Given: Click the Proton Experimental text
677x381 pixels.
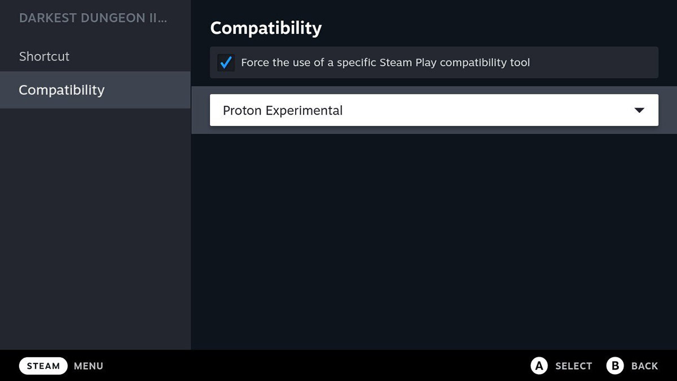Looking at the screenshot, I should (x=282, y=110).
